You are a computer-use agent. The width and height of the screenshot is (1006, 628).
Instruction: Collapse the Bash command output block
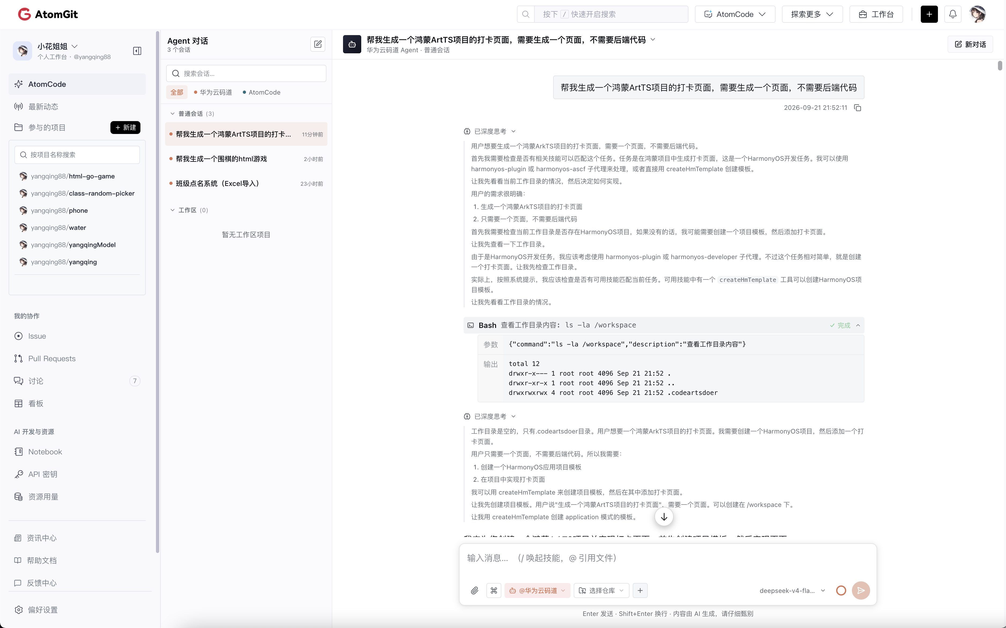pos(858,325)
